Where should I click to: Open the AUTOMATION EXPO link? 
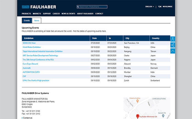pyautogui.click(x=31, y=72)
